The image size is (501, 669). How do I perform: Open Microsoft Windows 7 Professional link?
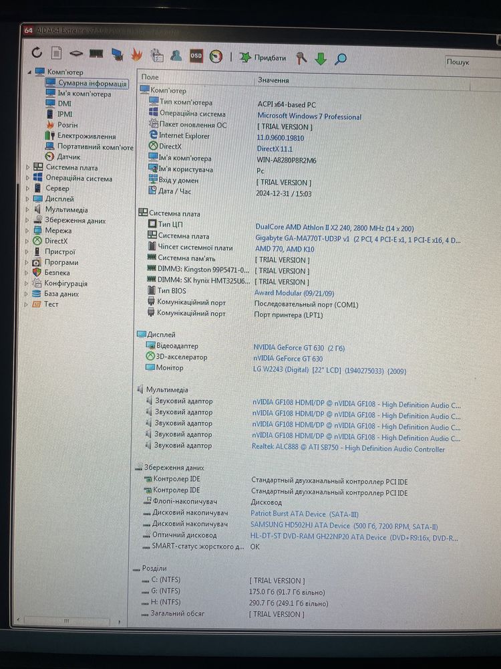tap(309, 116)
